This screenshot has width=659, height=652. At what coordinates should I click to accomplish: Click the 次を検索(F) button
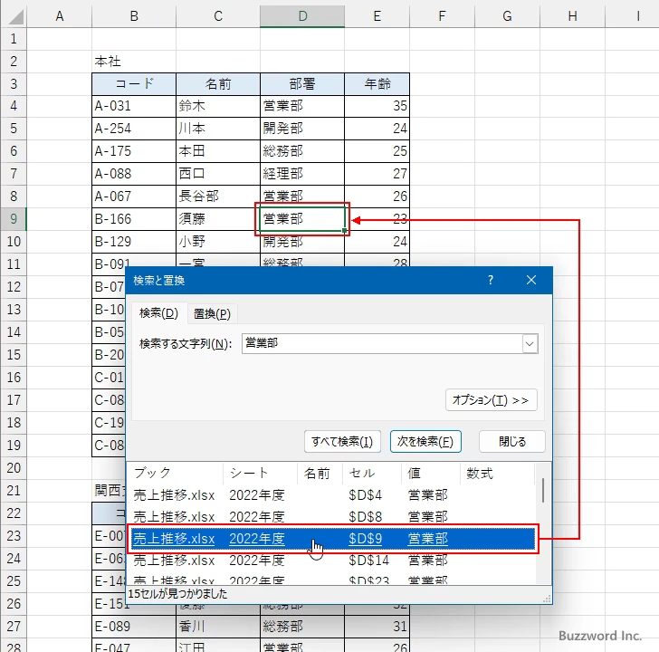[425, 441]
